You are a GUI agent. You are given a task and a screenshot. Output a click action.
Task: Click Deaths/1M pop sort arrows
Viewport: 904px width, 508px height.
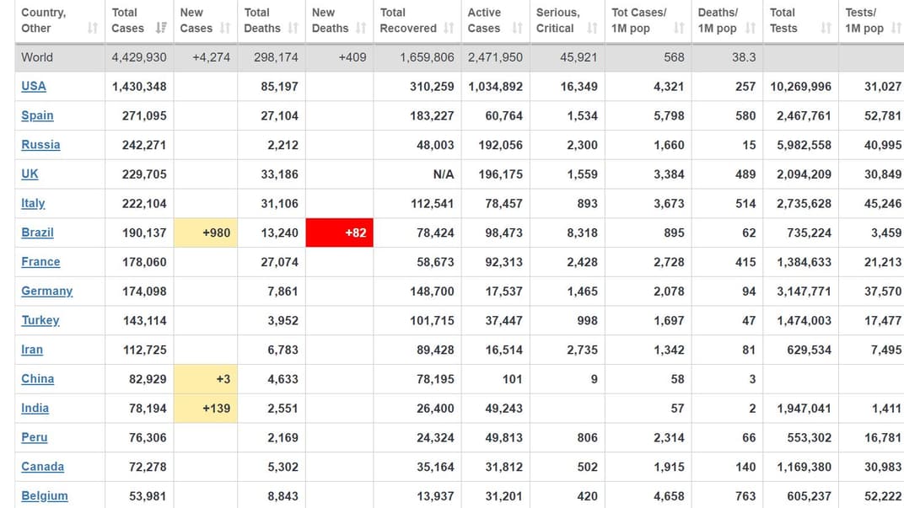(x=750, y=29)
